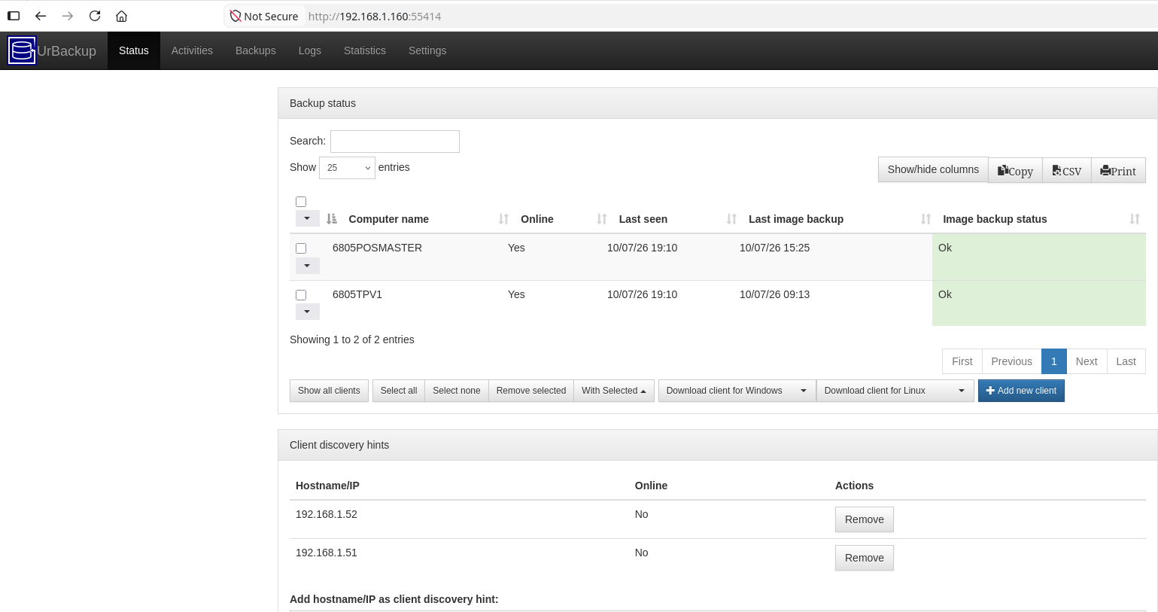The height and width of the screenshot is (612, 1158).
Task: Focus the Search input field
Action: 395,142
